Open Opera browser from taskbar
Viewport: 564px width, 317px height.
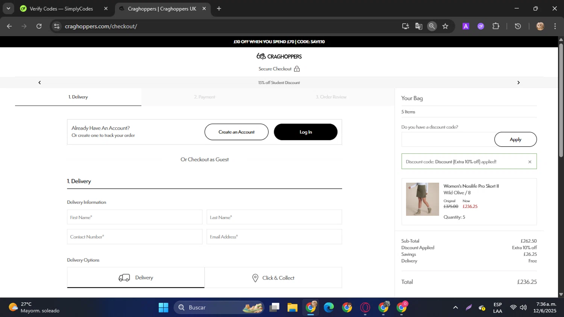click(x=365, y=308)
